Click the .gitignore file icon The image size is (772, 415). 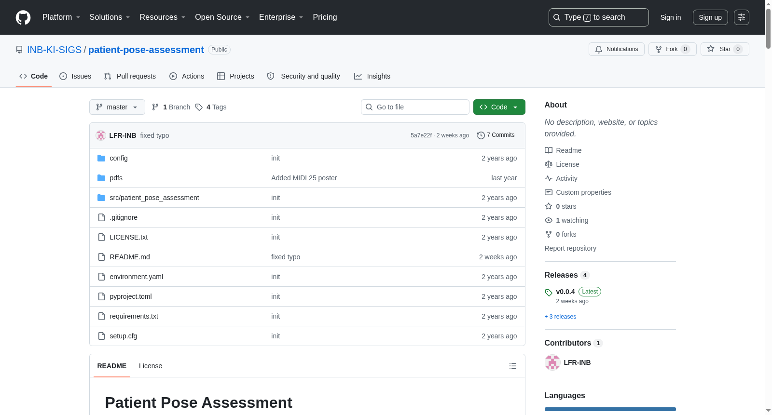(x=101, y=217)
